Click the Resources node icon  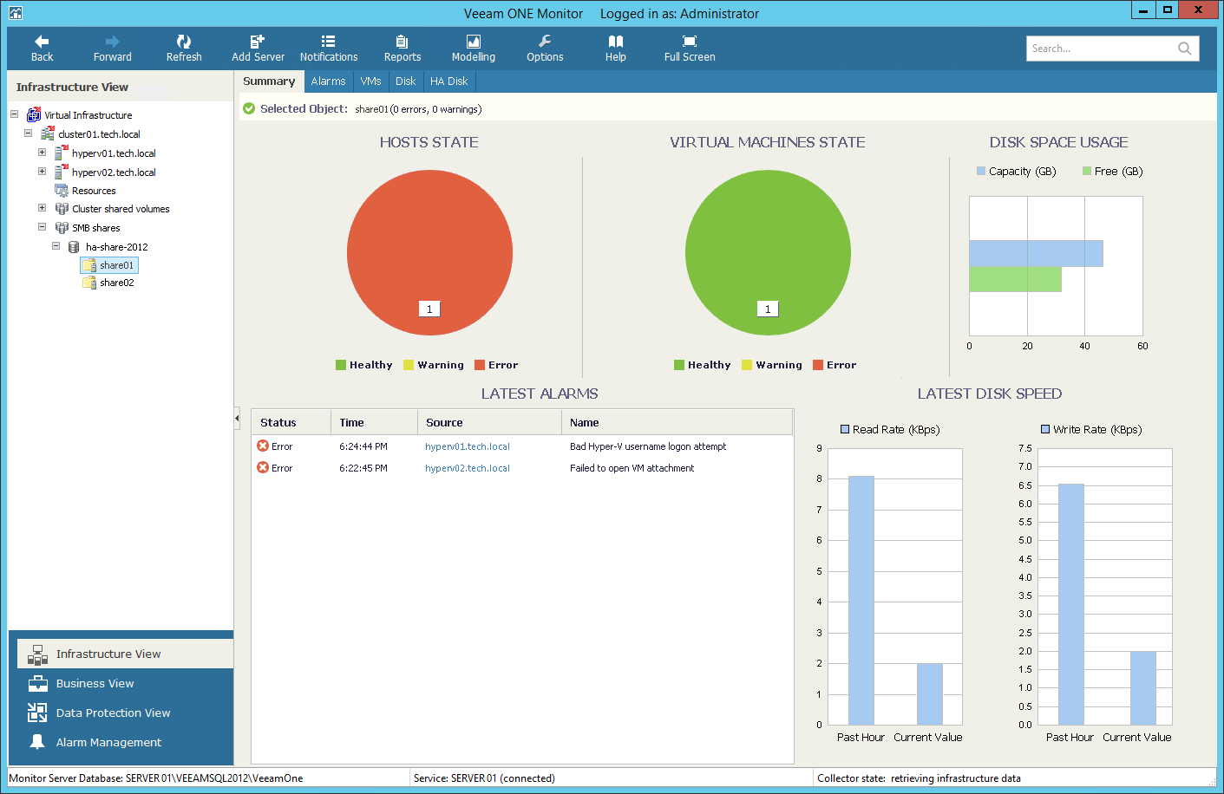tap(62, 191)
